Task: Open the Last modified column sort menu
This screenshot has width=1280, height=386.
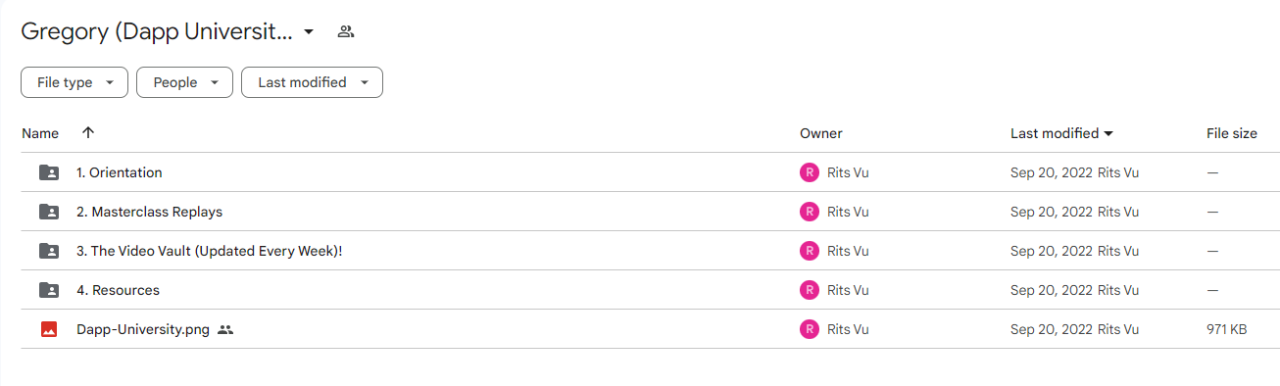Action: 1061,133
